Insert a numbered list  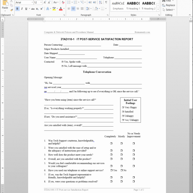[76, 2]
